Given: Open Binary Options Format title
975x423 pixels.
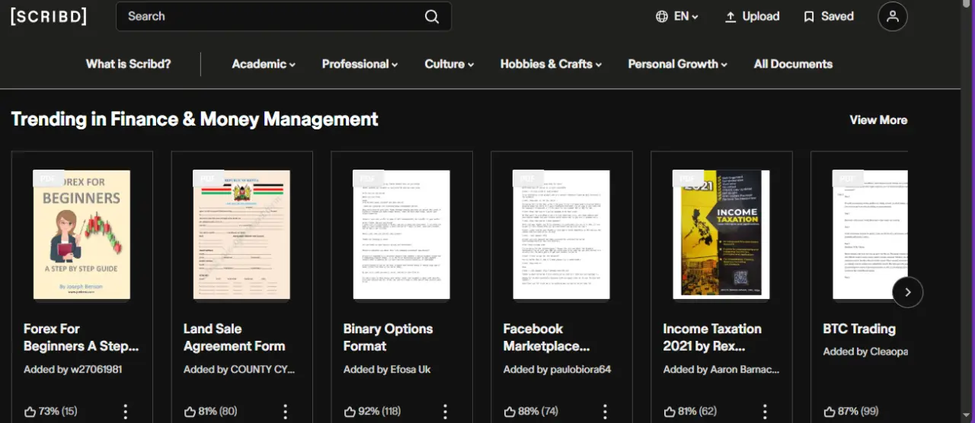Looking at the screenshot, I should coord(388,337).
